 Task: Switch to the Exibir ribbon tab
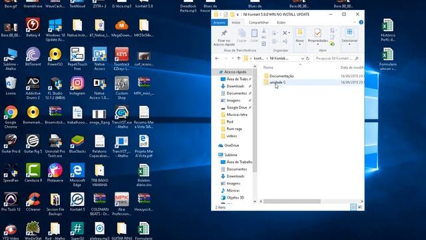tap(281, 22)
